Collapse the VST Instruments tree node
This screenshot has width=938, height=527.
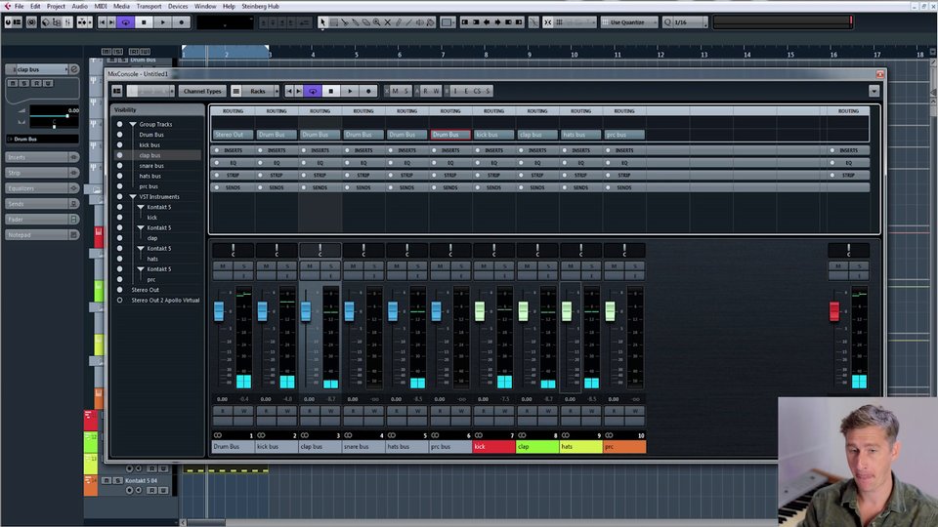tap(133, 196)
